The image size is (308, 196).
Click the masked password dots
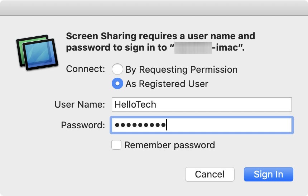(x=140, y=125)
